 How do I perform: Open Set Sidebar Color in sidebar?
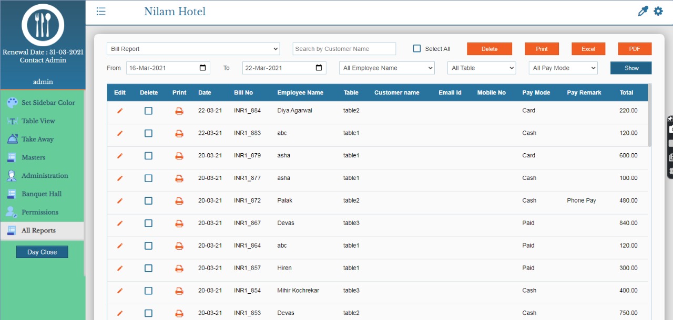[42, 103]
